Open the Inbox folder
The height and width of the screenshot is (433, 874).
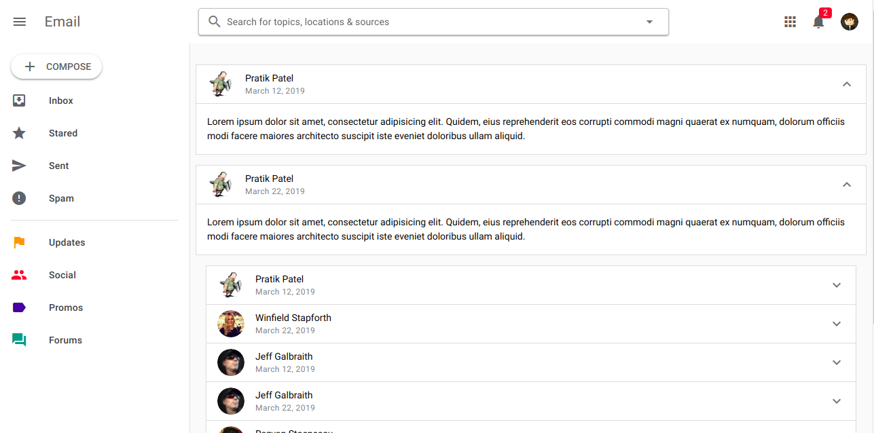pos(95,100)
